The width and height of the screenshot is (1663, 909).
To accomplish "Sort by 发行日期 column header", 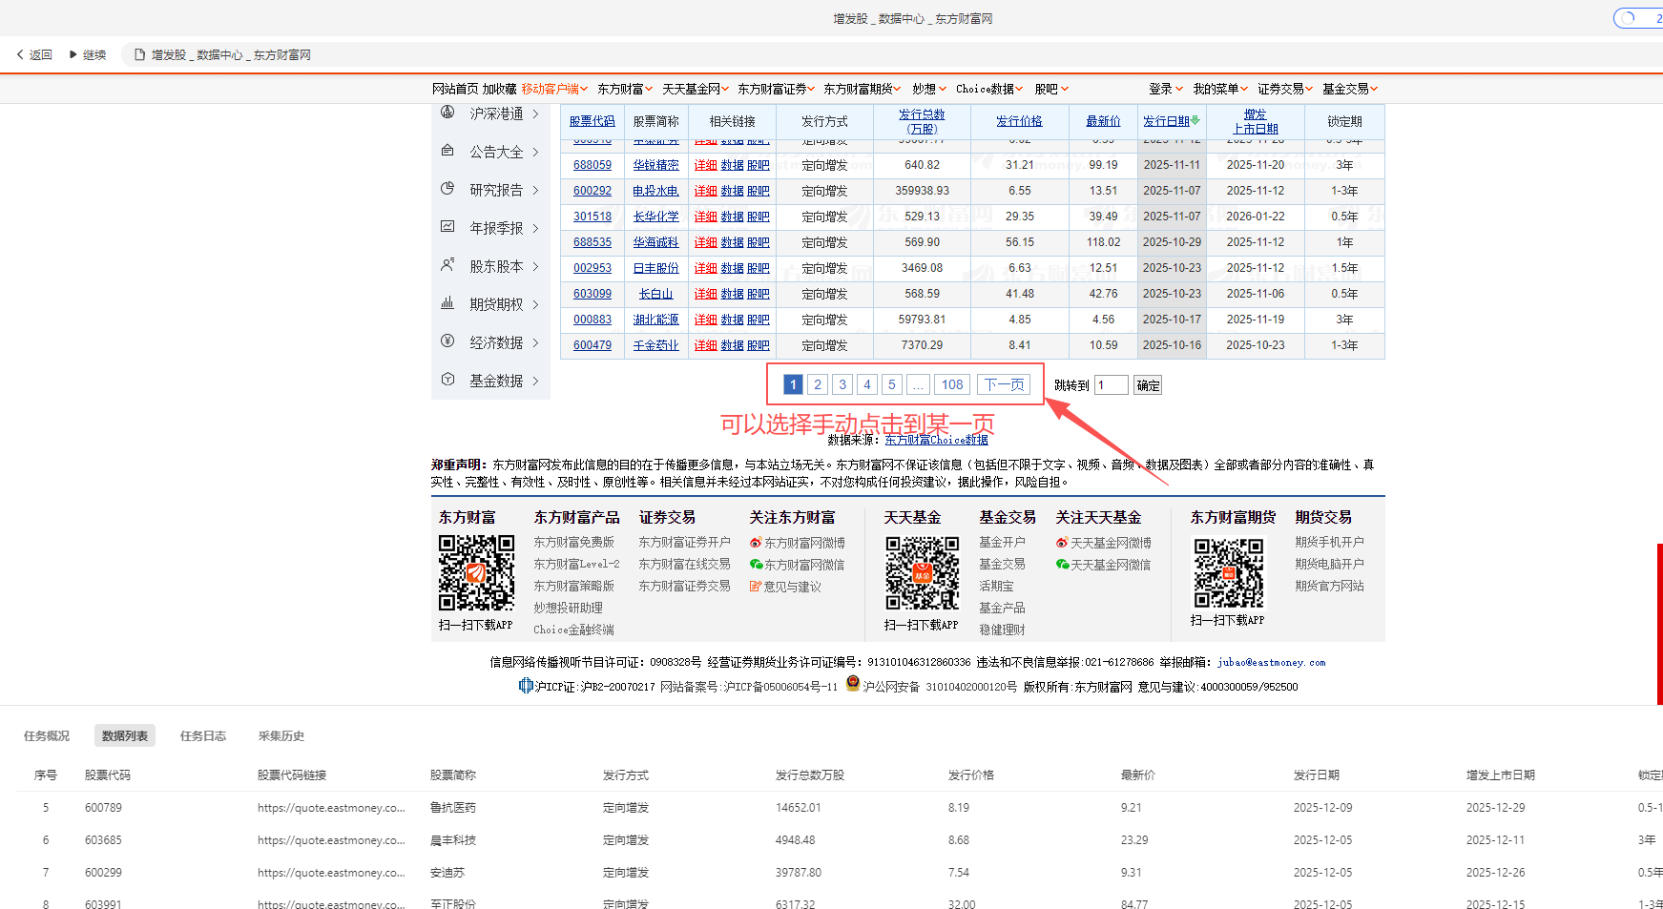I will coord(1171,121).
